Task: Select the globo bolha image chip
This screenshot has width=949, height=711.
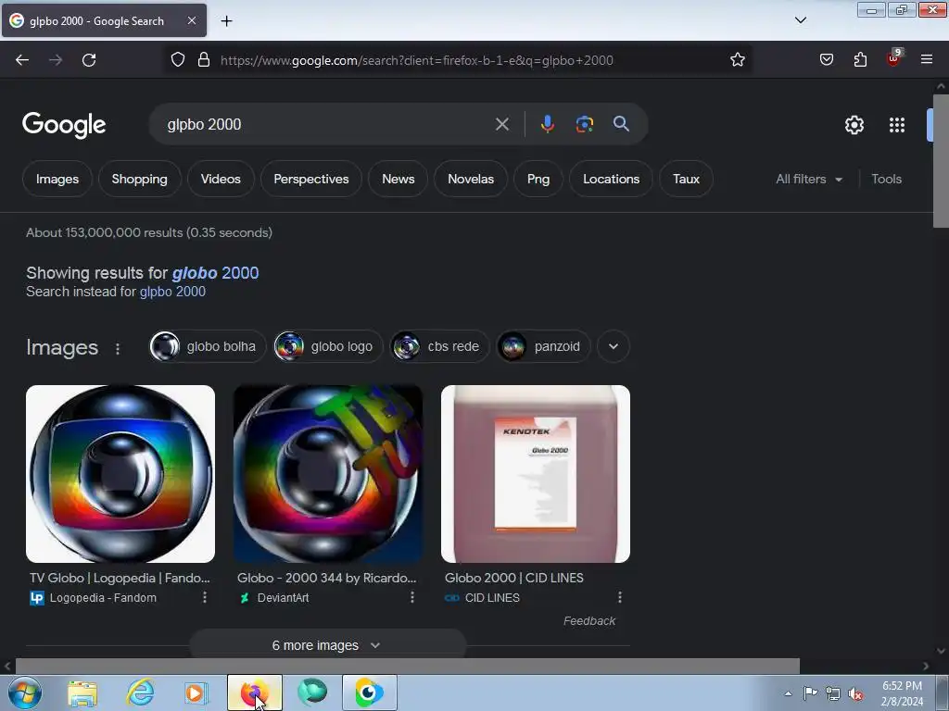Action: coord(208,346)
